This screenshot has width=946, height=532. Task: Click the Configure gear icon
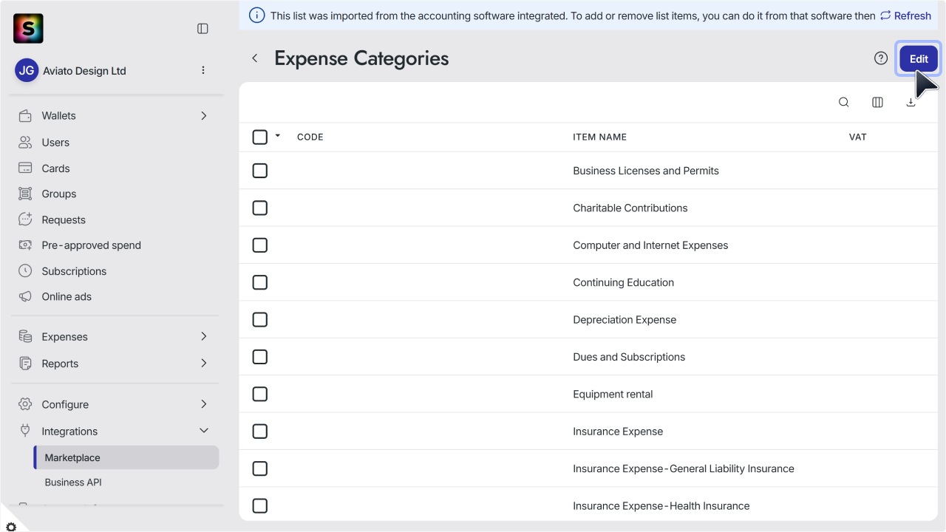tap(25, 404)
